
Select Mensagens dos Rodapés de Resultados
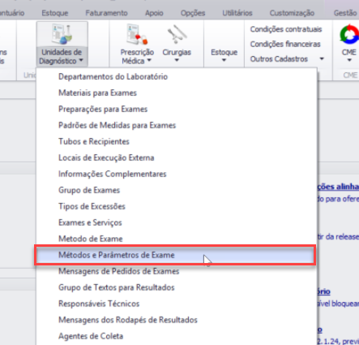point(177,320)
